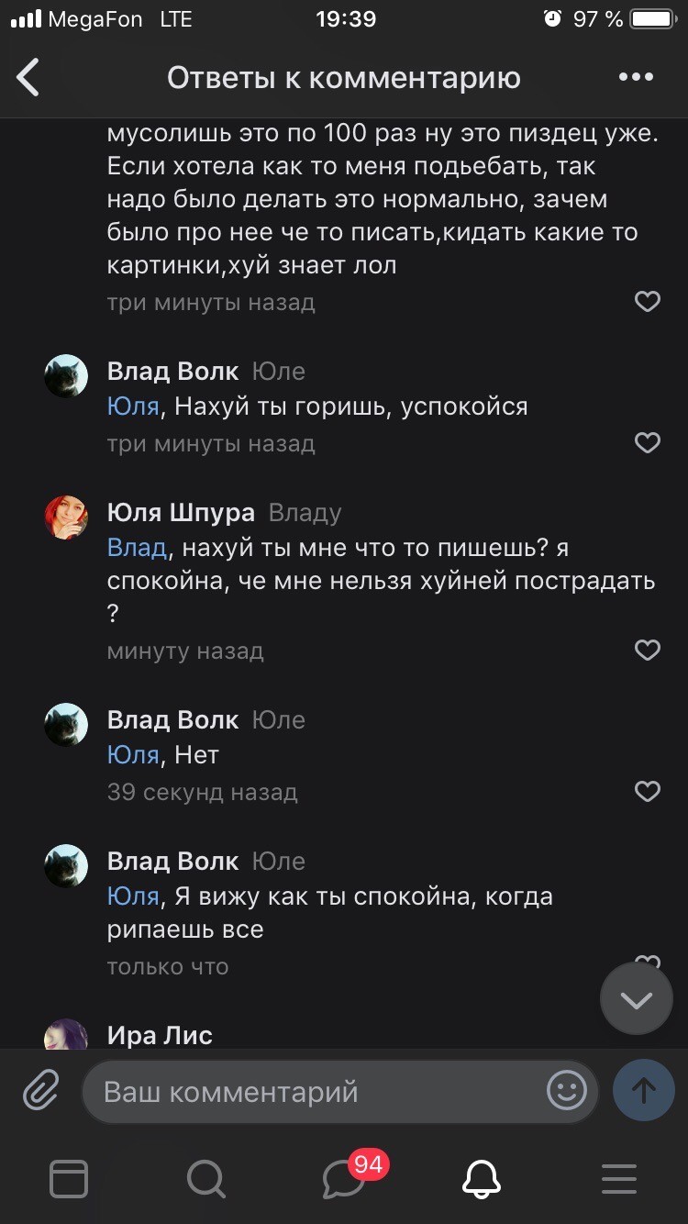Go back using the left chevron
Viewport: 688px width, 1224px height.
pyautogui.click(x=28, y=78)
